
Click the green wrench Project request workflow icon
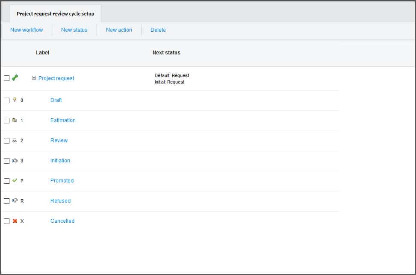click(x=15, y=78)
